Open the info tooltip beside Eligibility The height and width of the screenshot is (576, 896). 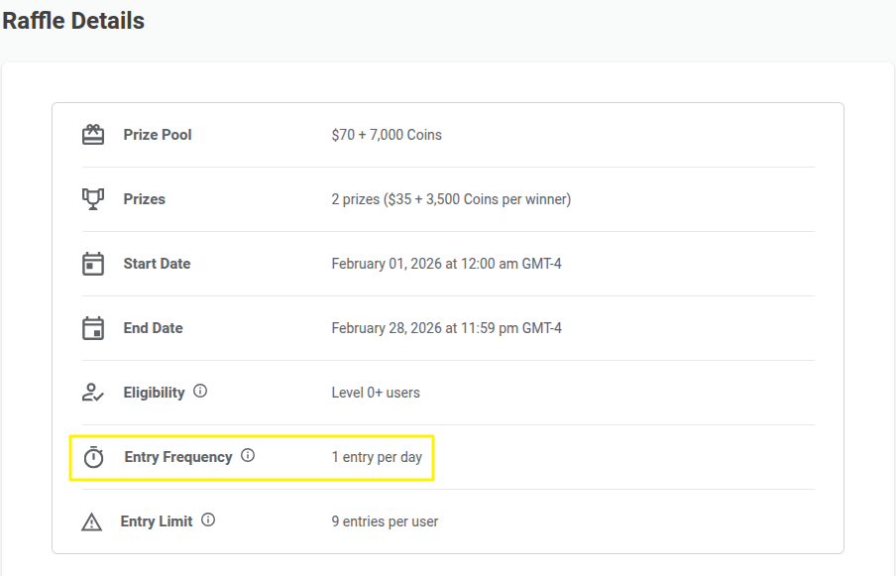point(200,392)
